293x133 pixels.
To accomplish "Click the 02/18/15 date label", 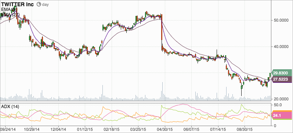I will pos(112,129).
